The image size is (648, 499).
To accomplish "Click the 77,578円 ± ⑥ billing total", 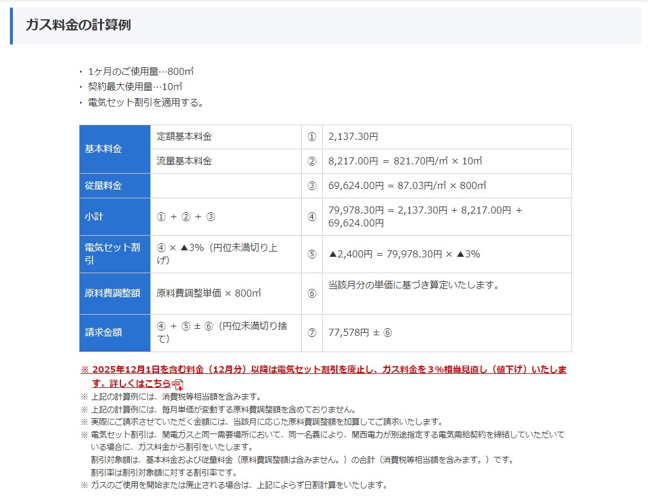I will 360,332.
